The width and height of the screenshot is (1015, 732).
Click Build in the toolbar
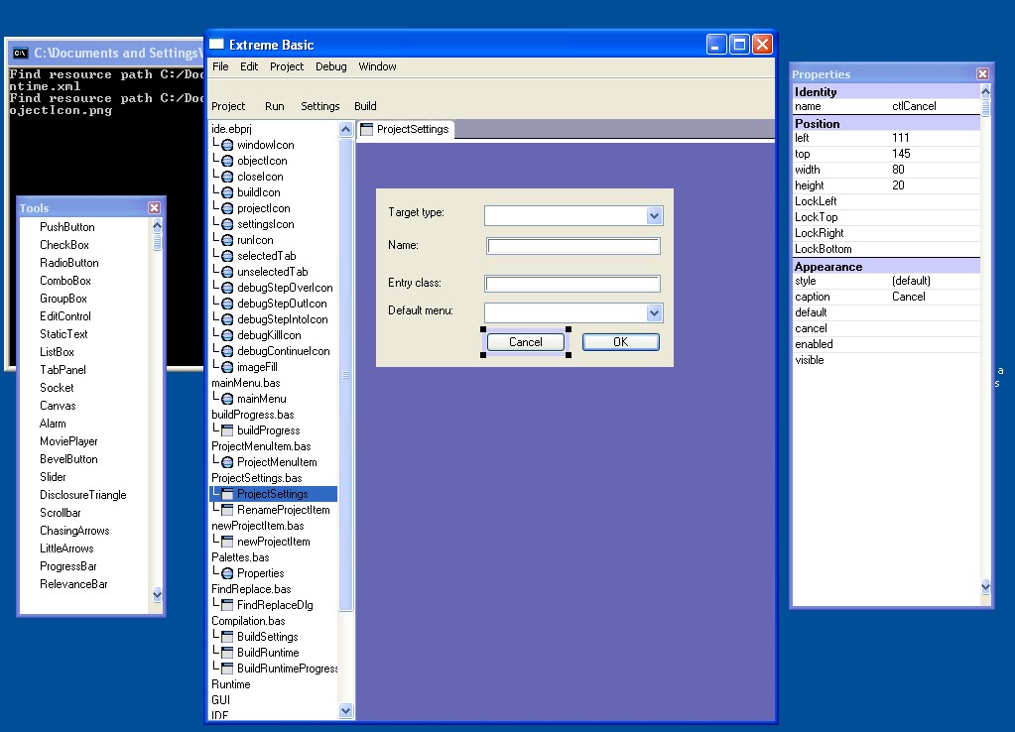pos(365,106)
